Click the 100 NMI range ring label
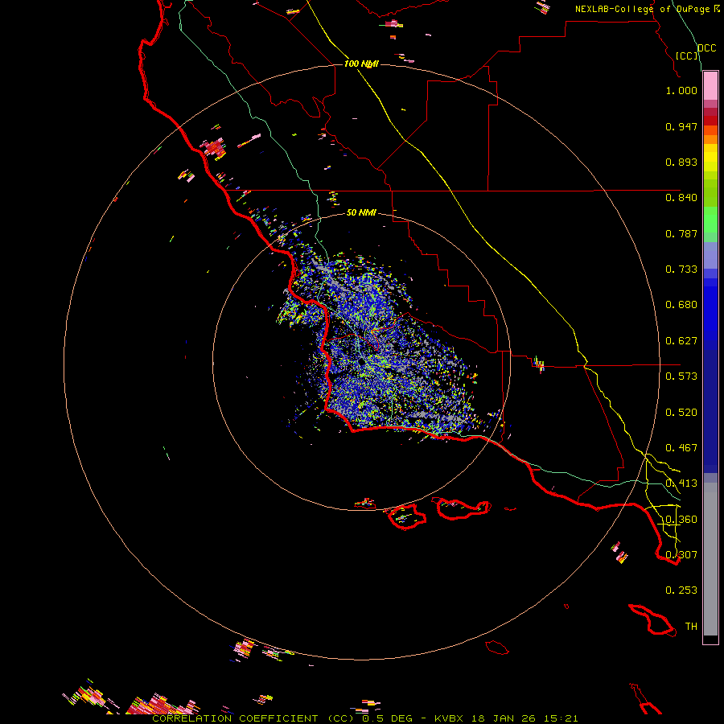The image size is (724, 724). (x=361, y=64)
